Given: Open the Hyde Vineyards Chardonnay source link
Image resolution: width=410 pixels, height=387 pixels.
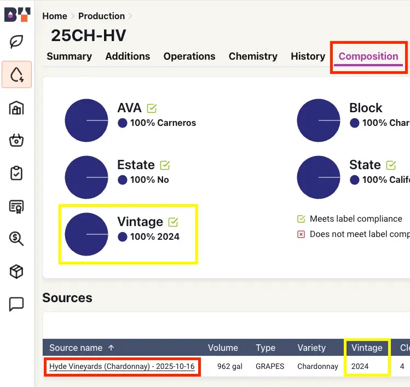Looking at the screenshot, I should tap(122, 366).
